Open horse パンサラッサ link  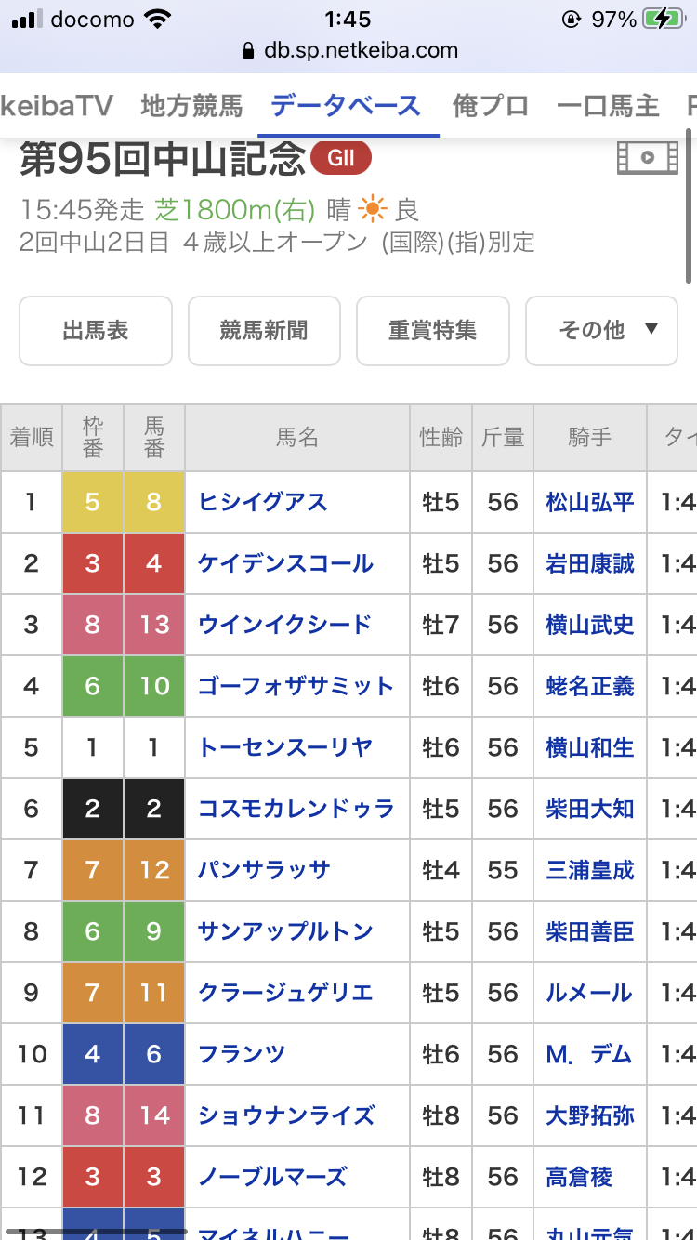264,870
